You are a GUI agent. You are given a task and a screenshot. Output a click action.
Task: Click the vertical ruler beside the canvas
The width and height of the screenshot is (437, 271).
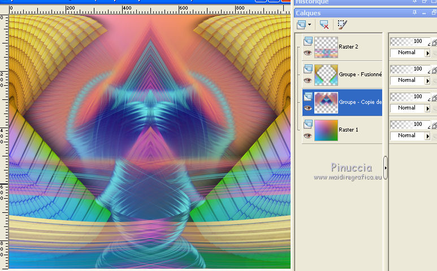pyautogui.click(x=4, y=142)
